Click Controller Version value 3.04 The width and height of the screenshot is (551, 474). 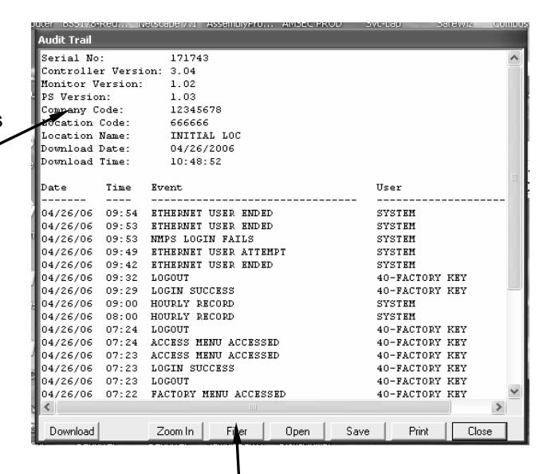click(x=183, y=71)
